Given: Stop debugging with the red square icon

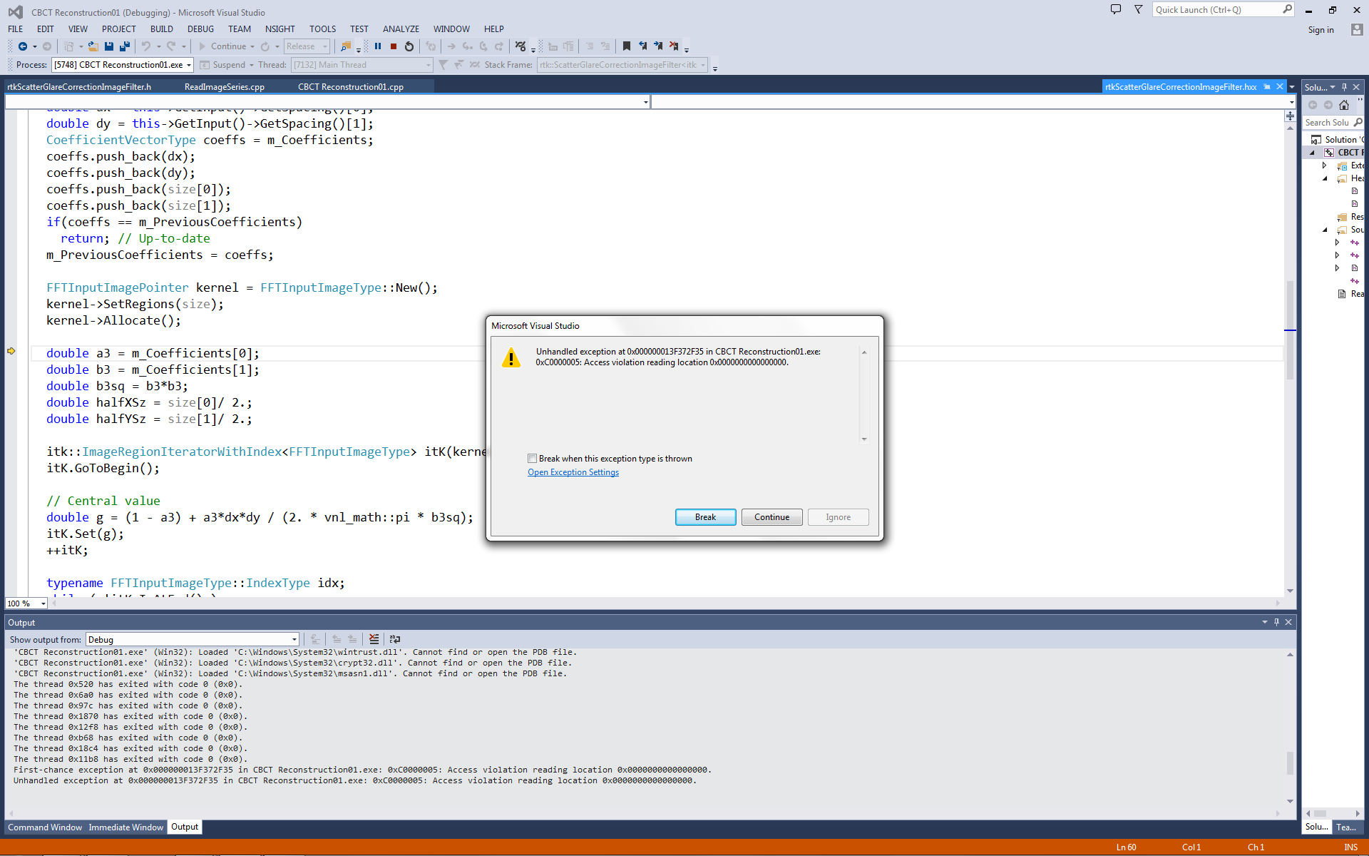Looking at the screenshot, I should (394, 46).
